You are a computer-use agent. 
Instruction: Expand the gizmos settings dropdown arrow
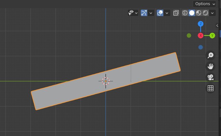(x=151, y=13)
